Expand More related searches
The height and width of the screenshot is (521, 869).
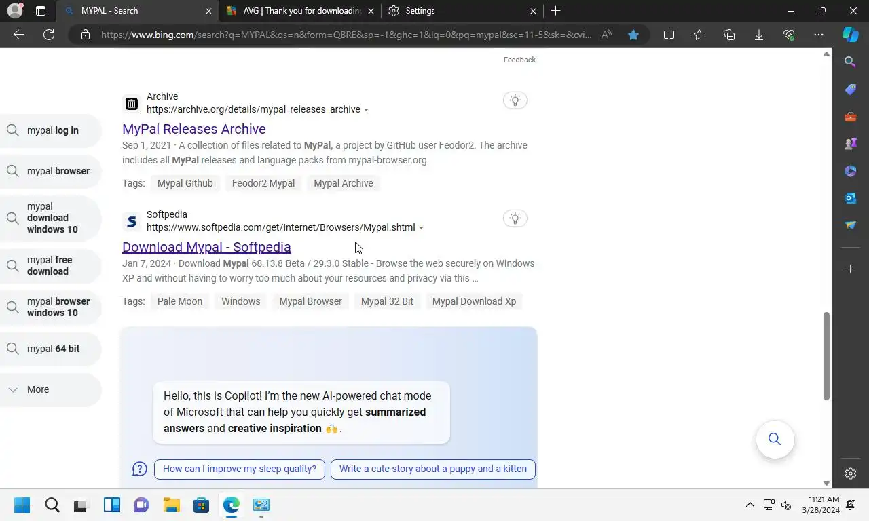[x=50, y=389]
